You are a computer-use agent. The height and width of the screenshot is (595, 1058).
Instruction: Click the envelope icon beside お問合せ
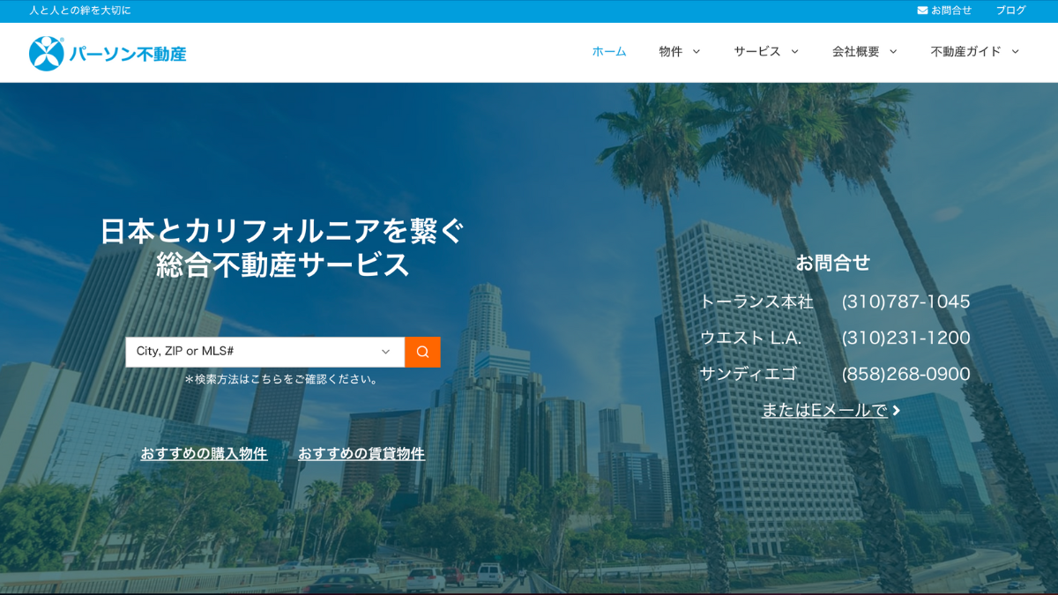point(922,11)
